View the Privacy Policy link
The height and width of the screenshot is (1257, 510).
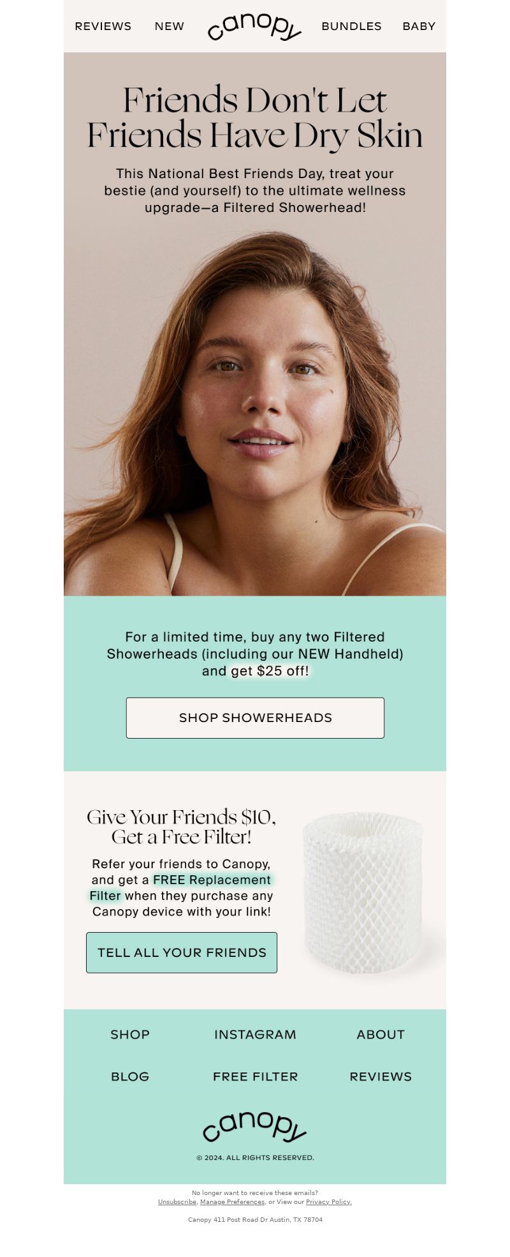click(329, 1201)
